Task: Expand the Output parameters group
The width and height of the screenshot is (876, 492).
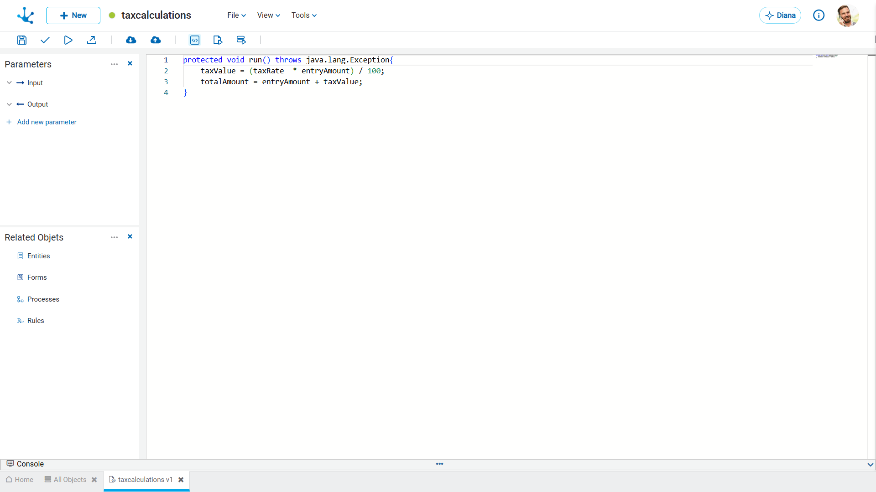Action: [x=9, y=104]
